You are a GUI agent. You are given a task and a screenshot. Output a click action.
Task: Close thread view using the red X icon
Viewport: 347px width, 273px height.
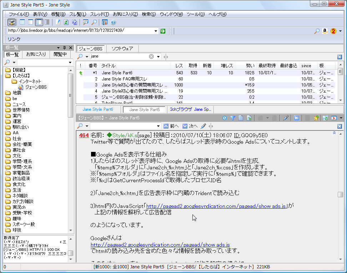tap(335, 119)
